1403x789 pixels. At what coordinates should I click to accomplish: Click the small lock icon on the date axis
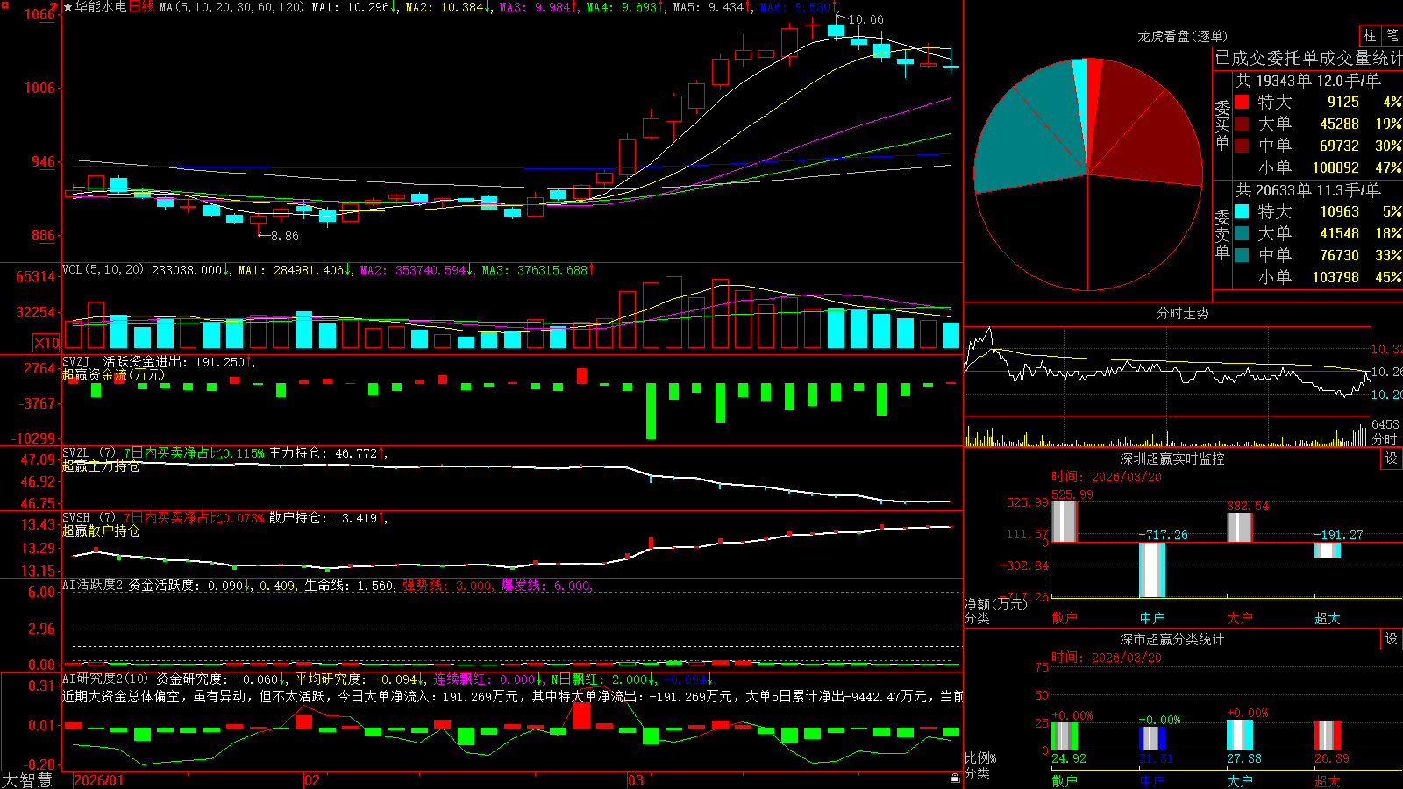[956, 778]
